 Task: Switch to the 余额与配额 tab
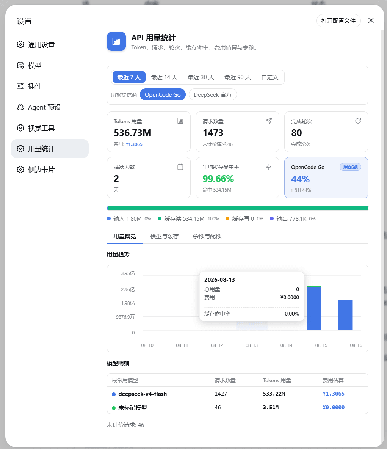pos(207,236)
